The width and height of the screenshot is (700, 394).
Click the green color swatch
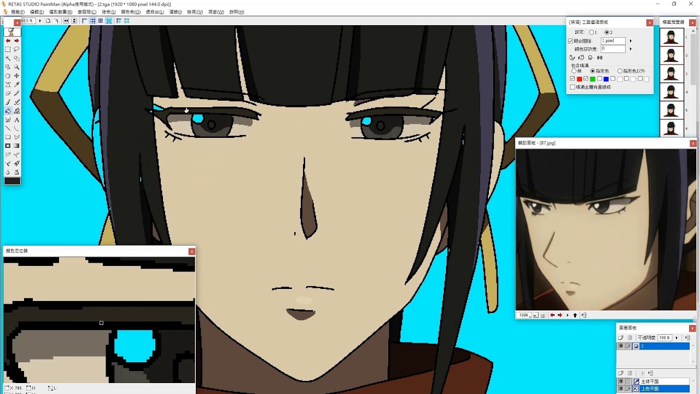(x=593, y=79)
